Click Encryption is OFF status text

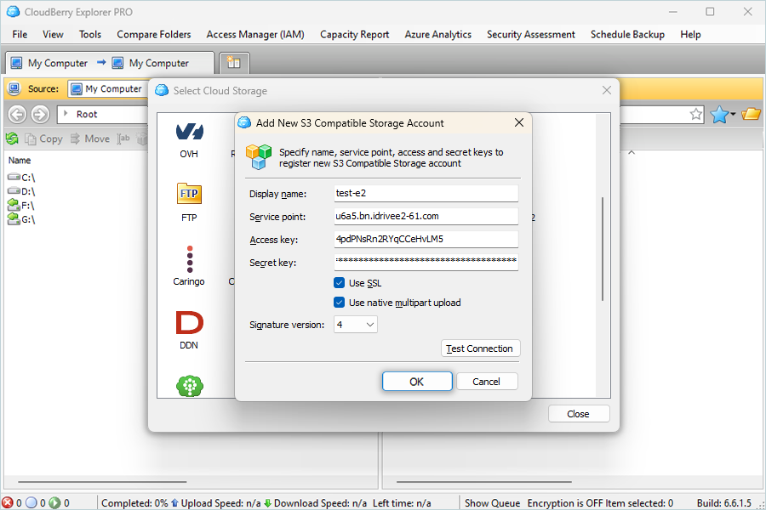click(565, 502)
